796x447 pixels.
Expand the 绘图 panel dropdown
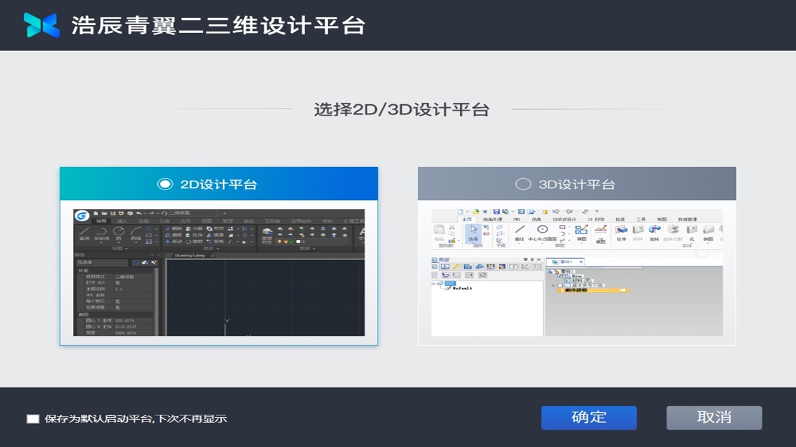[x=126, y=247]
